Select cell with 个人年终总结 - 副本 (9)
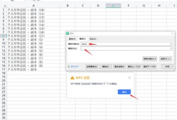 33,66
